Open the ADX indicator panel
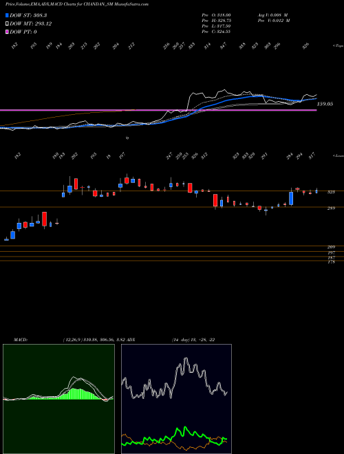This screenshot has width=344, height=454. click(176, 399)
